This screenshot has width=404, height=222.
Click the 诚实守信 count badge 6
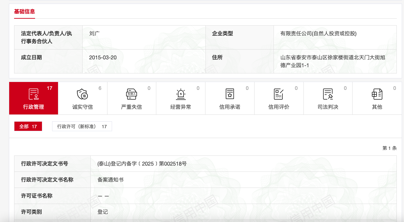(x=100, y=88)
